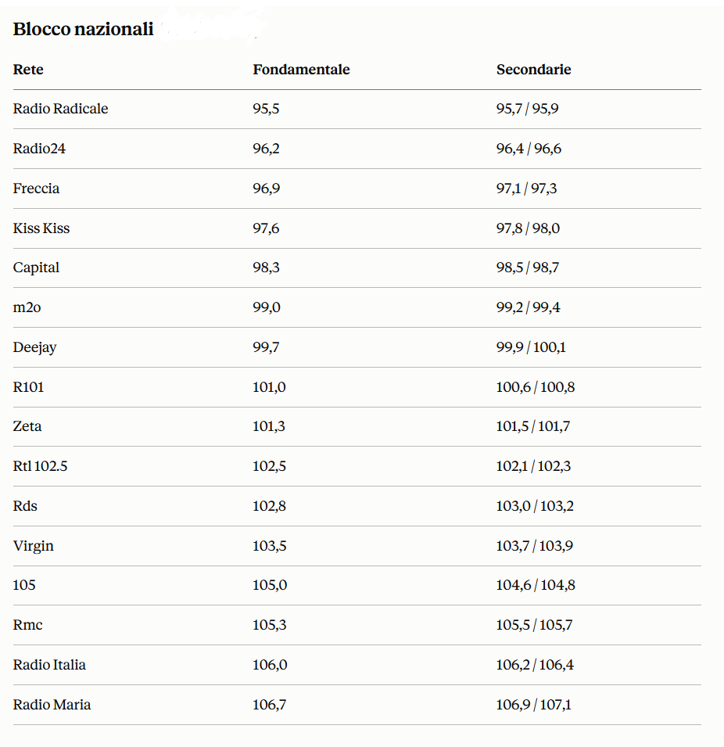724x747 pixels.
Task: Select the 105 fundamental frequency 105,0
Action: pyautogui.click(x=270, y=585)
